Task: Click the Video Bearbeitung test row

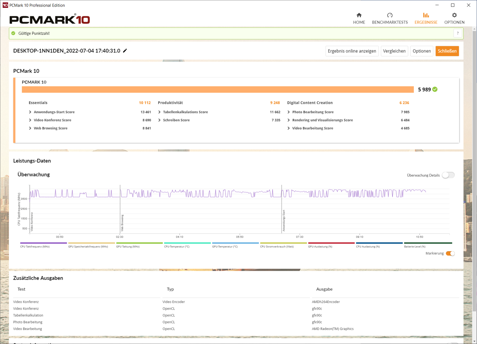Action: [28, 329]
